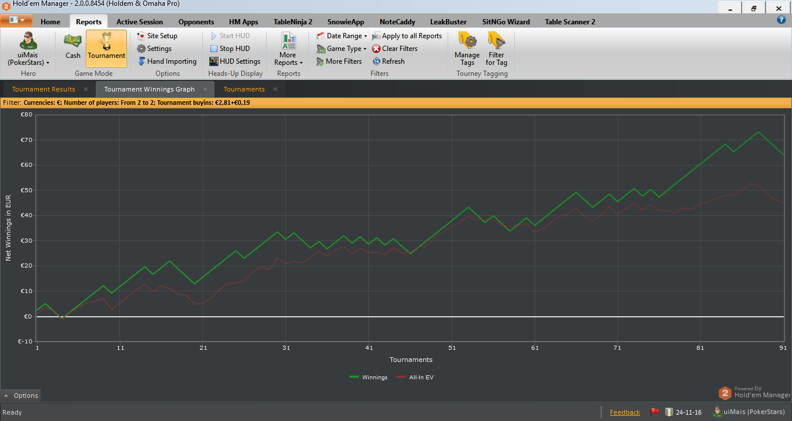
Task: Expand the Options panel
Action: pos(21,396)
